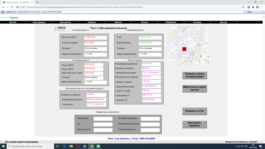Open the Chrome three-dot menu
Viewport: 265px width, 149px height.
tap(262, 7)
